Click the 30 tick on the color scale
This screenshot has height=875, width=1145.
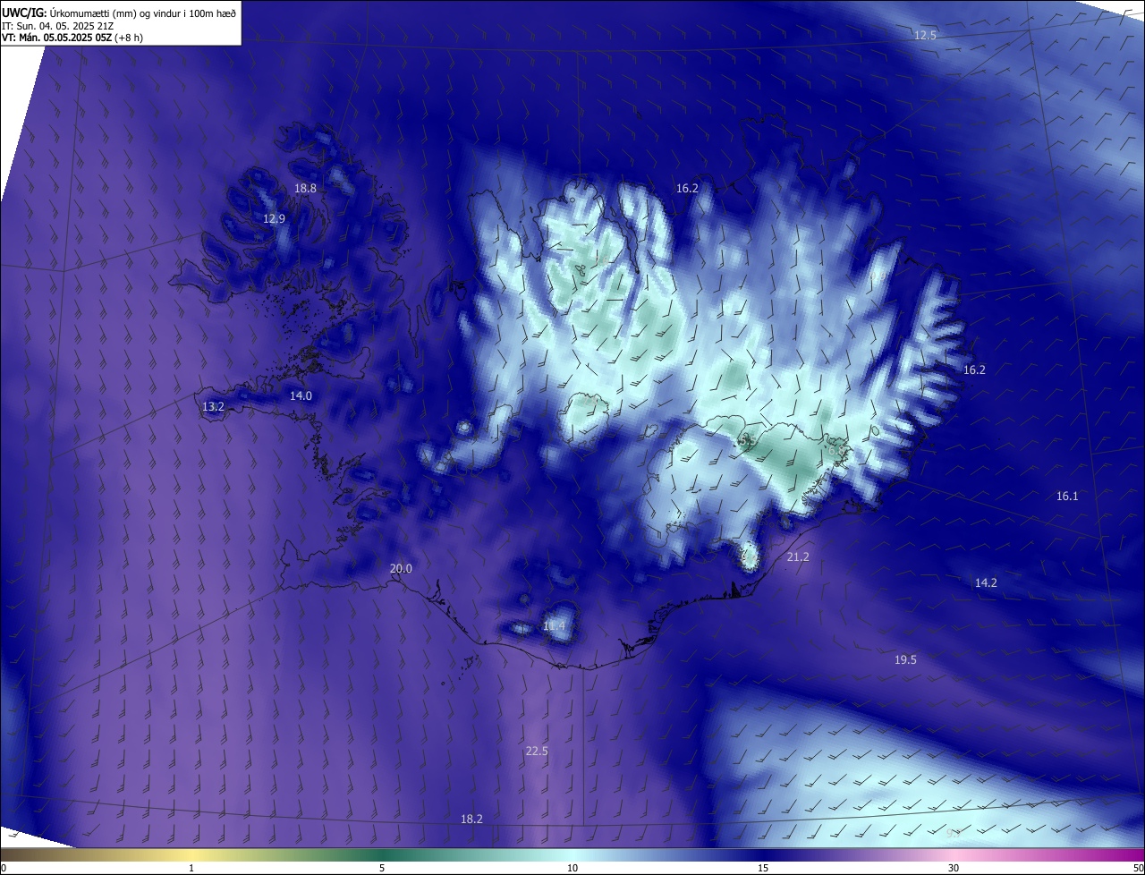click(x=954, y=868)
